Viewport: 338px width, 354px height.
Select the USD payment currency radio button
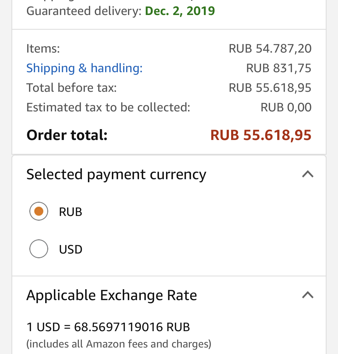coord(39,249)
